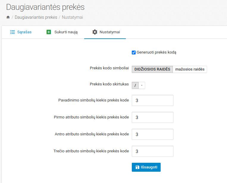The image size is (227, 183).
Task: Click Pavadinimo simbolių kiekis input field
Action: tap(152, 101)
